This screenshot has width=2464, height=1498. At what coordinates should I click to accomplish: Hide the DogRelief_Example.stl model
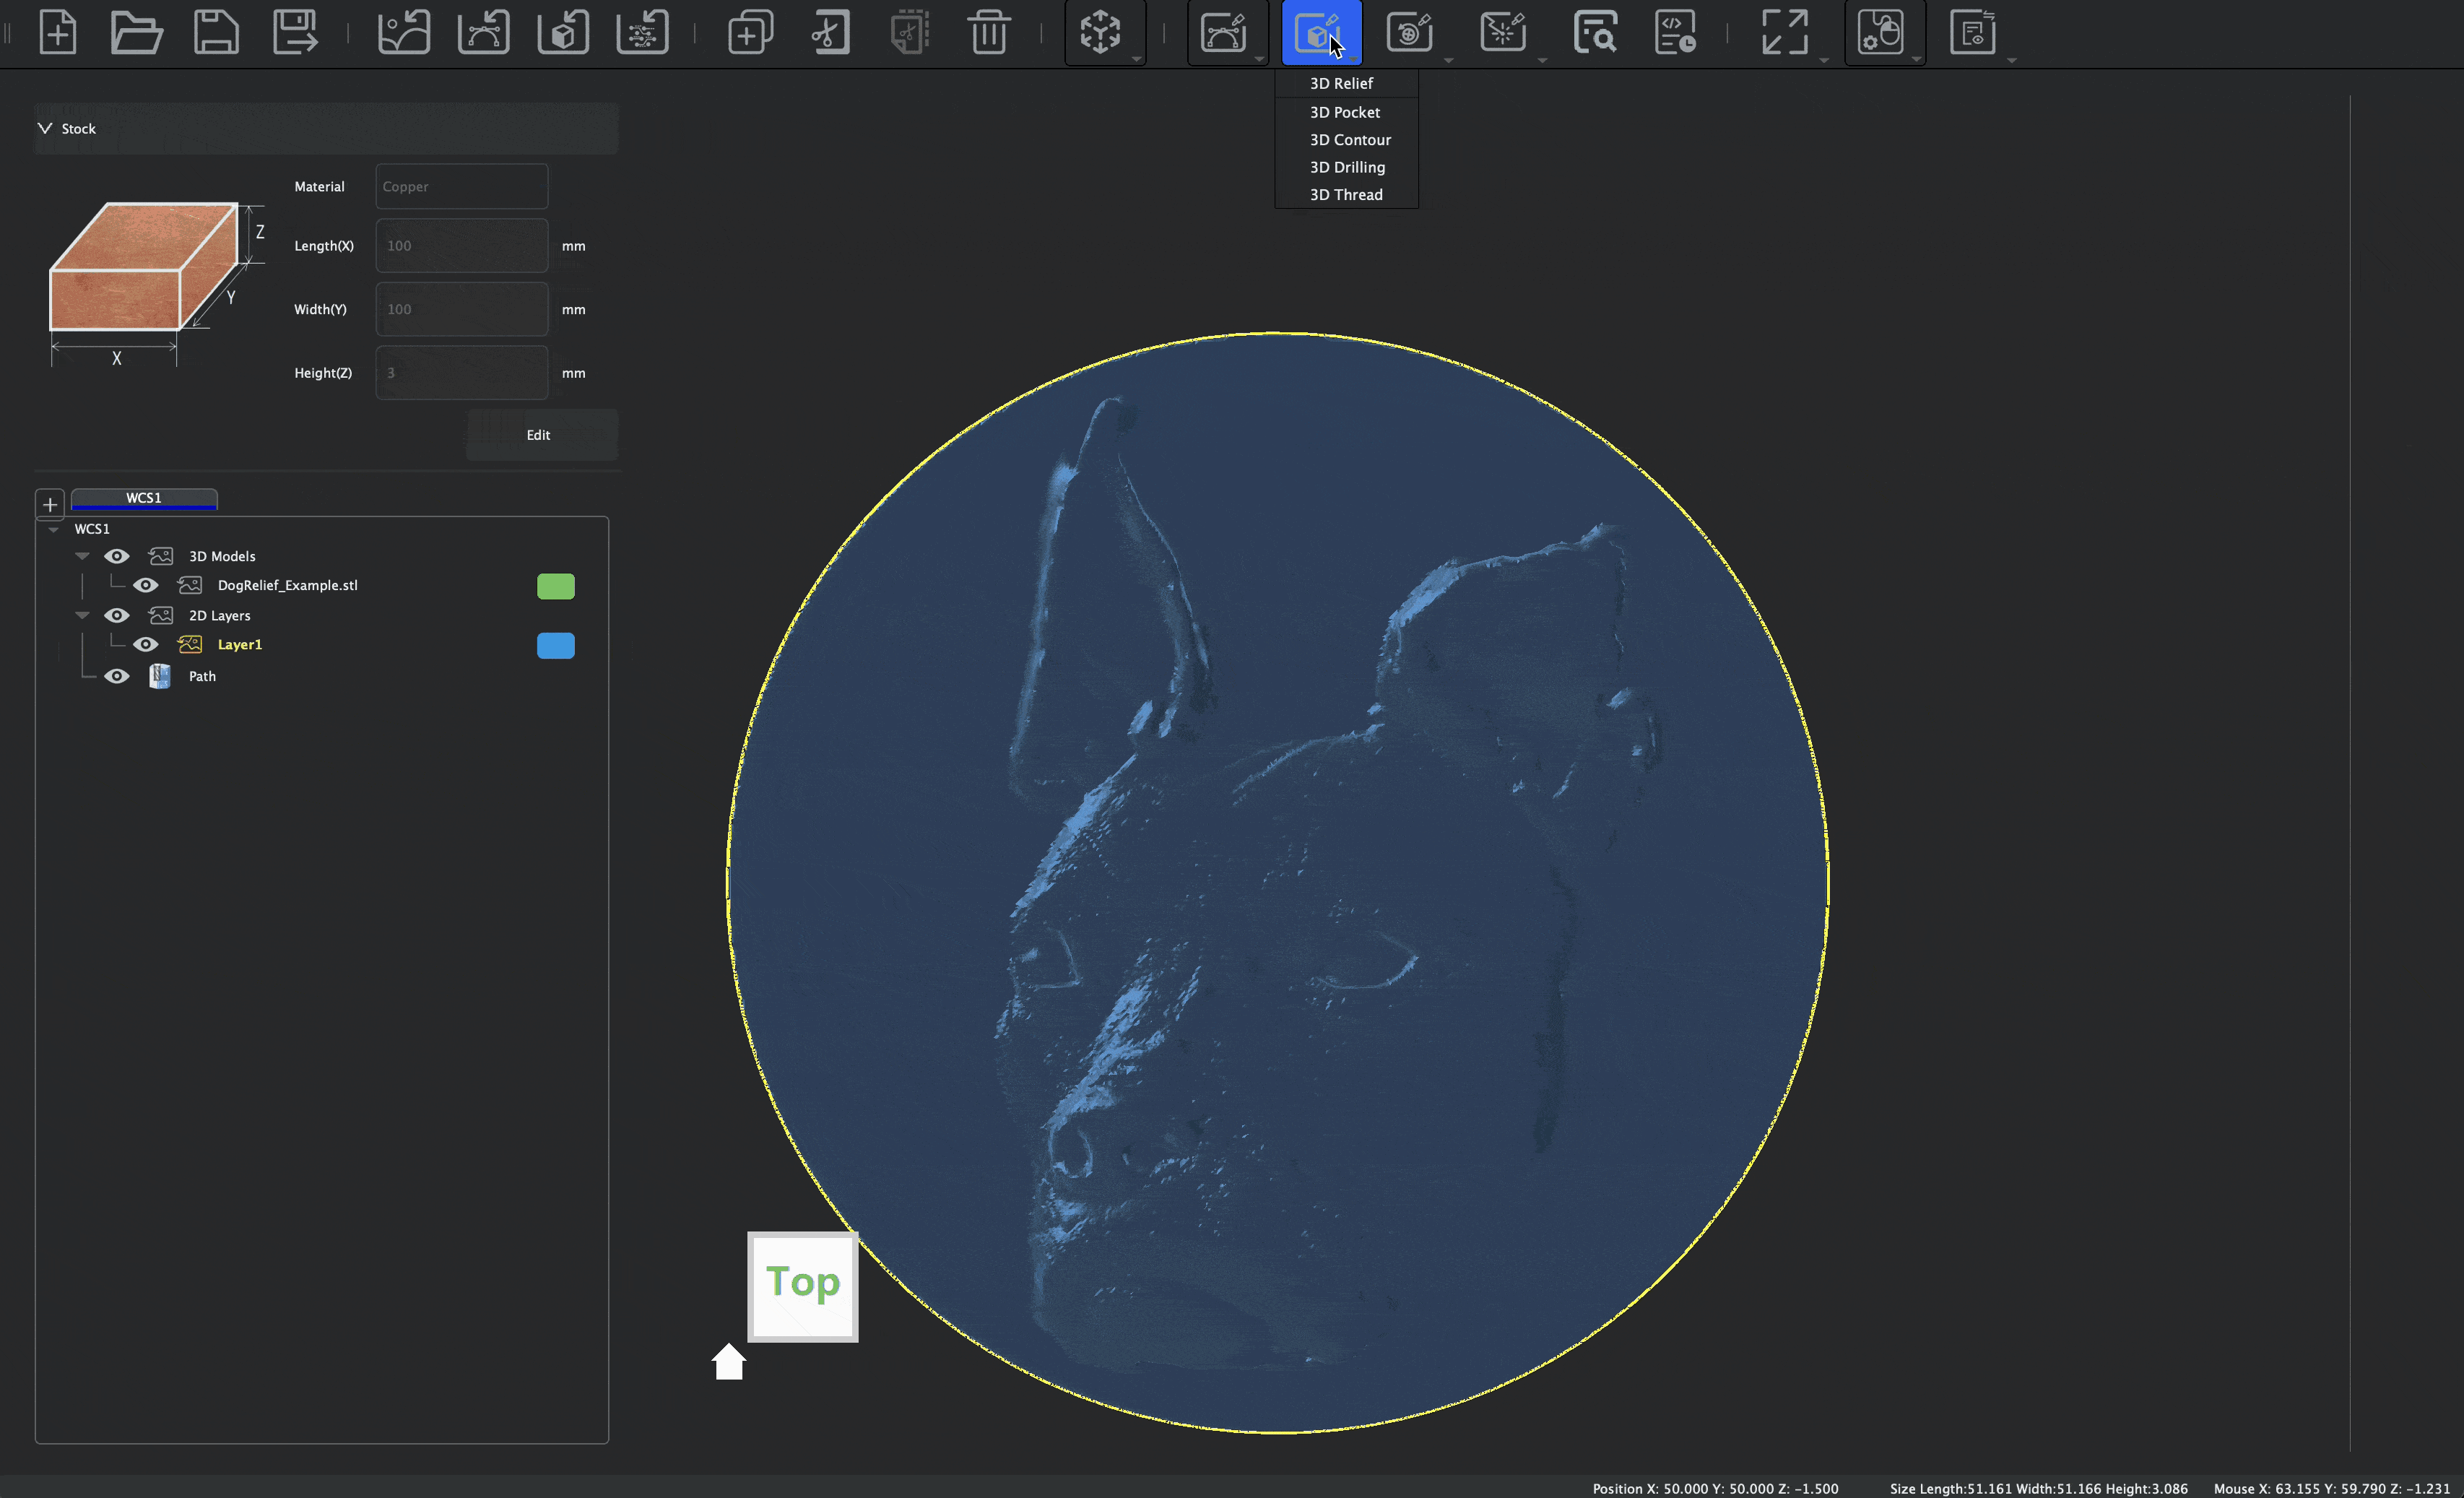146,585
